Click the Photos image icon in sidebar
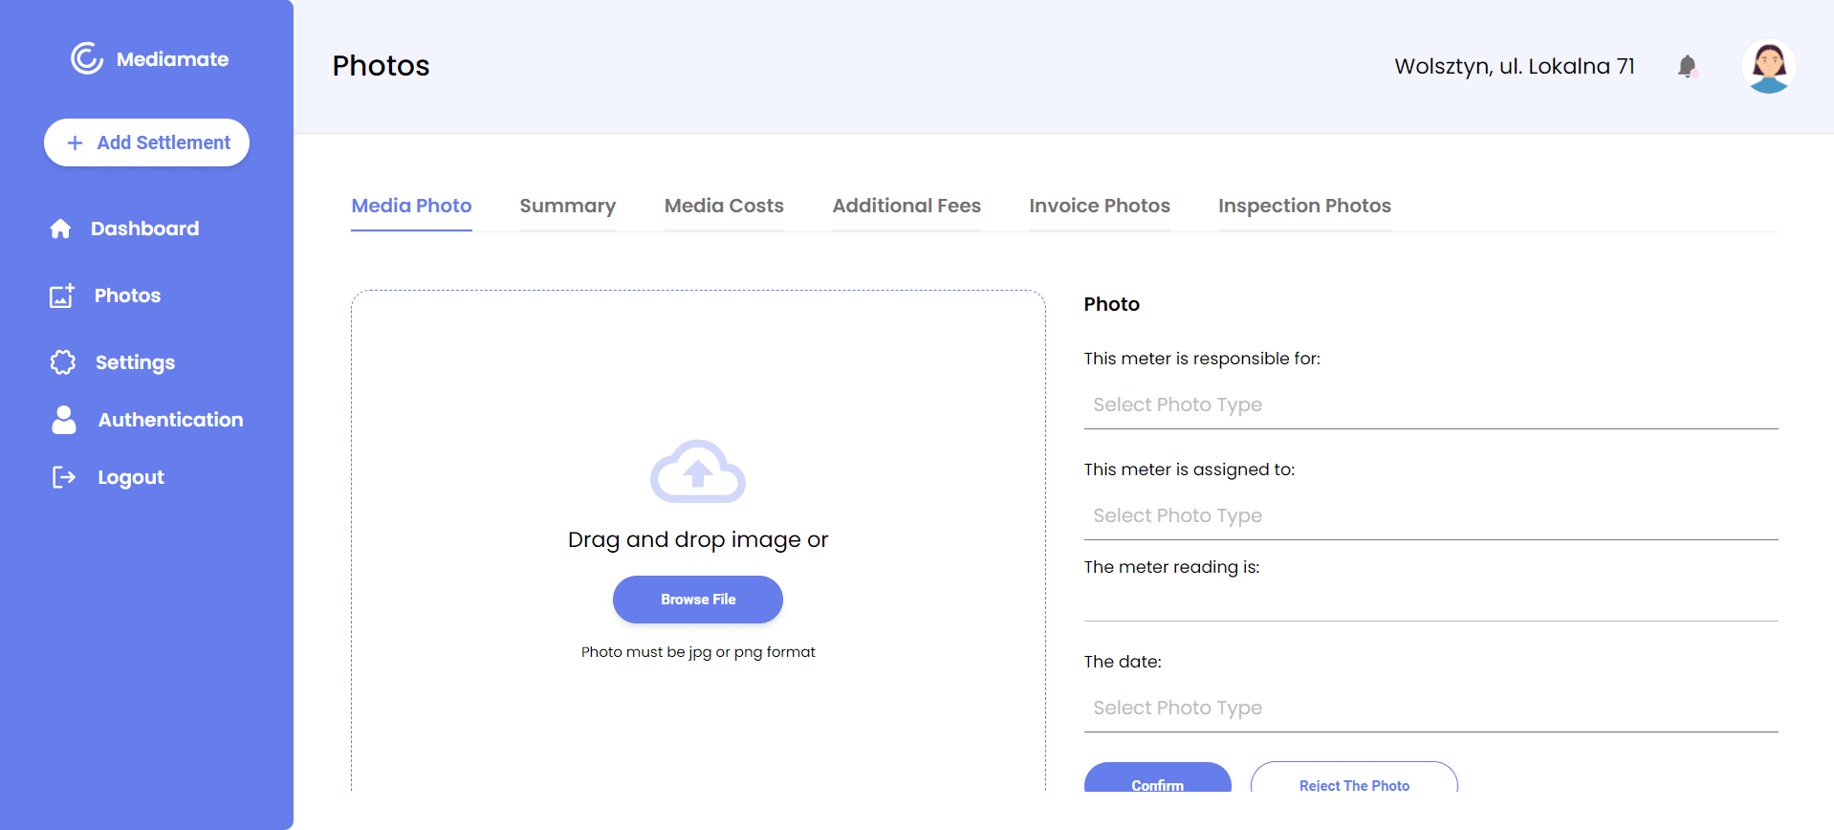The width and height of the screenshot is (1834, 830). click(62, 295)
